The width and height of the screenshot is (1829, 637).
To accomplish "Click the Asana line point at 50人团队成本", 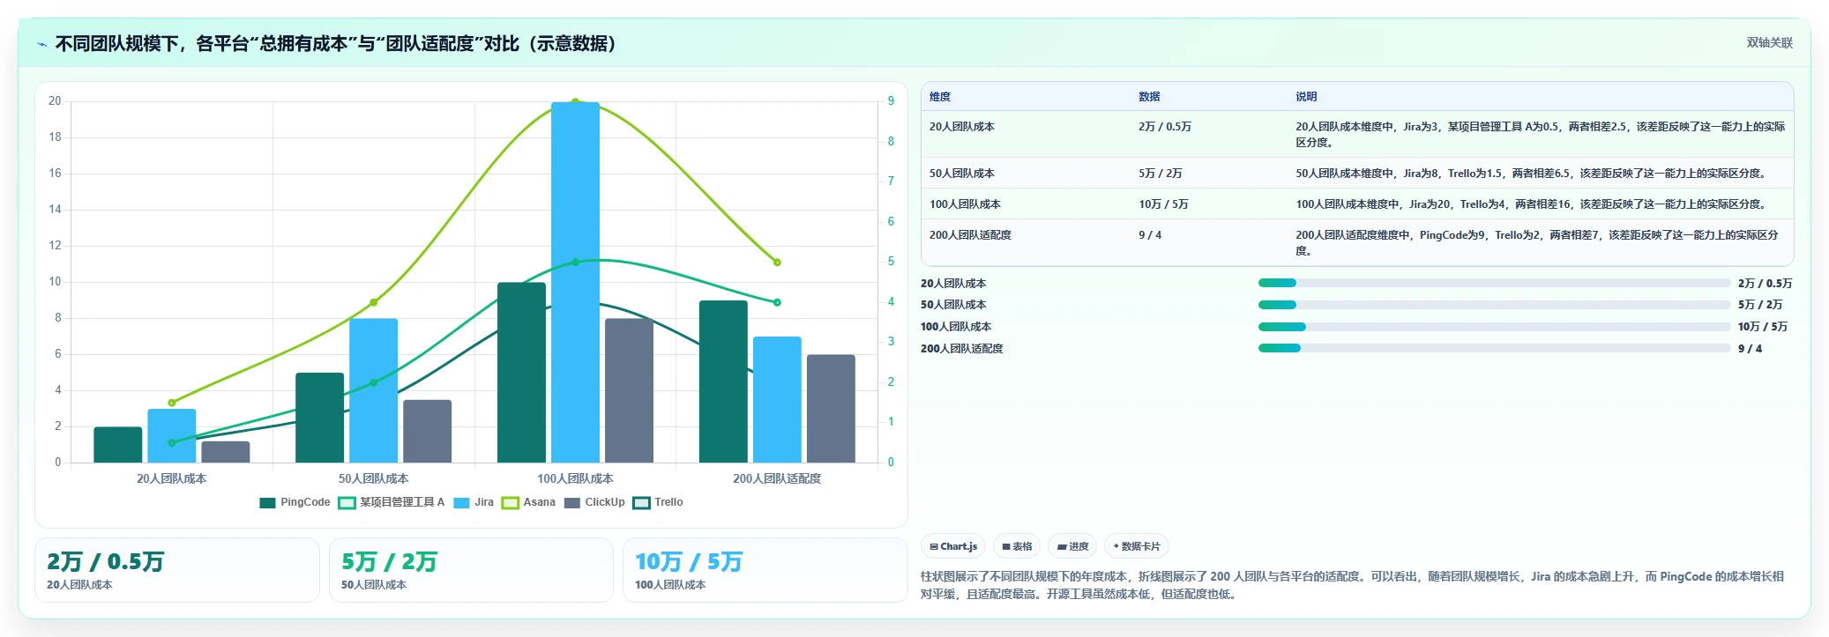I will (374, 302).
